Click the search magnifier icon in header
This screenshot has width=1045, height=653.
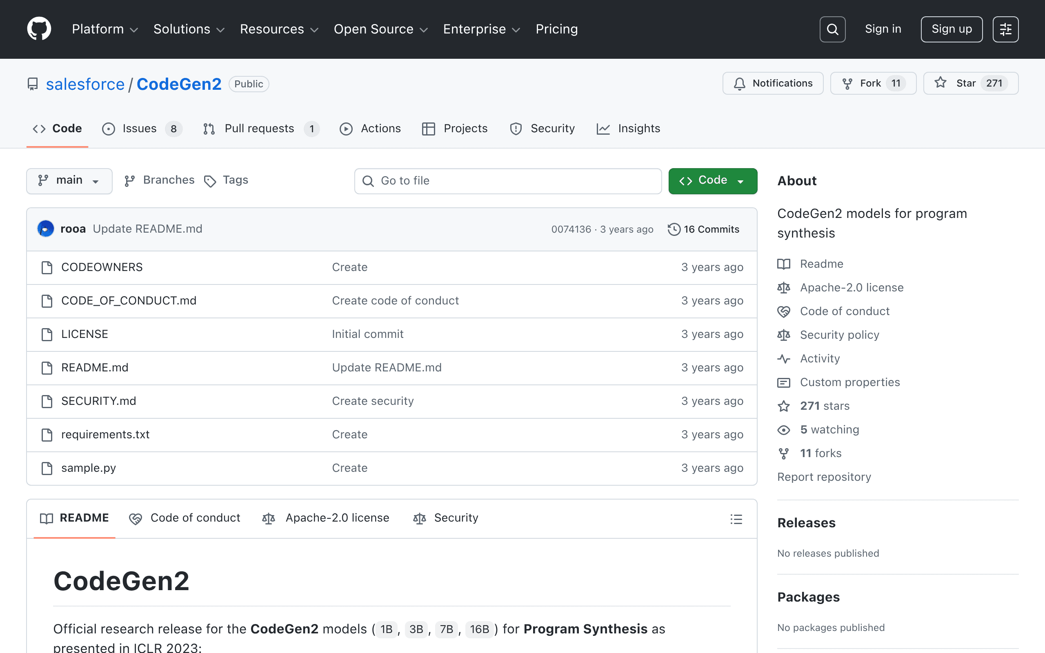pyautogui.click(x=832, y=29)
